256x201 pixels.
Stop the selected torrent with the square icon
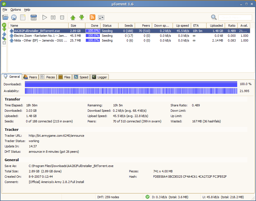point(62,17)
